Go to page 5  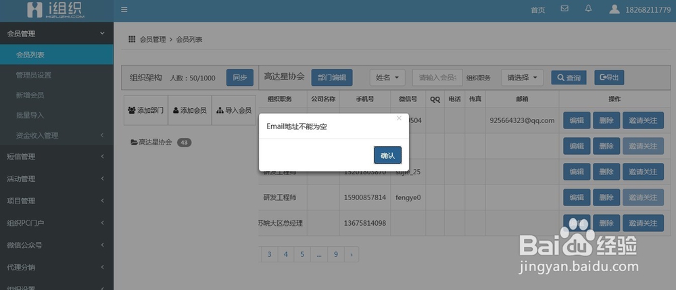click(302, 254)
